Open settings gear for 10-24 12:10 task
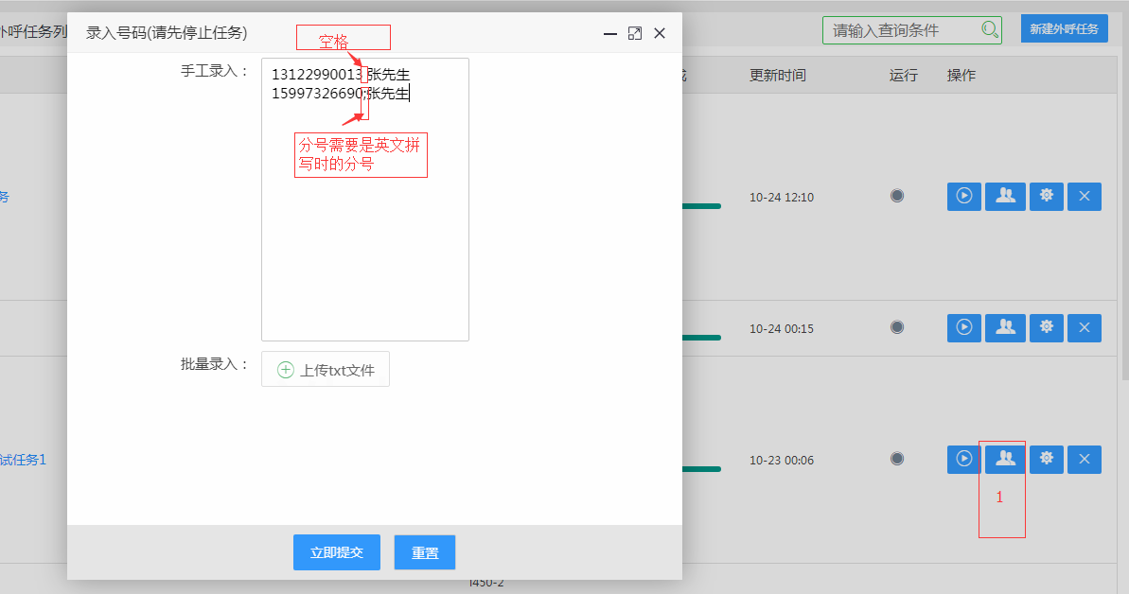This screenshot has height=594, width=1129. 1046,197
